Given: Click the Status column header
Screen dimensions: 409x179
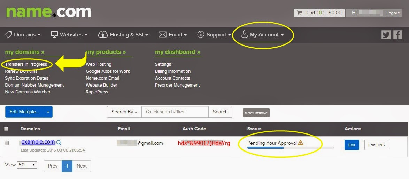Looking at the screenshot, I should tap(254, 129).
